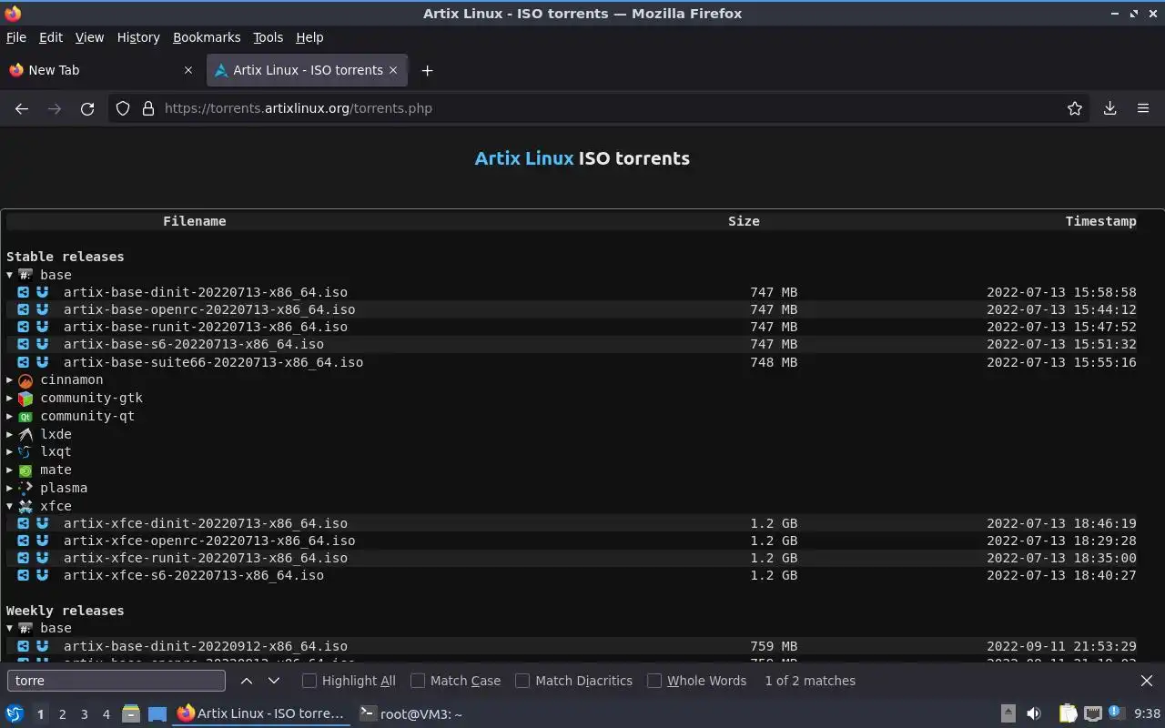
Task: Expand the lxde category
Action: point(10,434)
